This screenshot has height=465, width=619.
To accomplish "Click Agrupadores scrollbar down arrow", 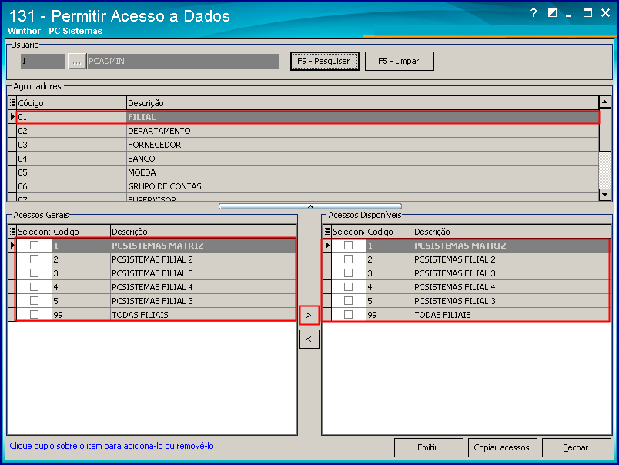I will (x=605, y=194).
